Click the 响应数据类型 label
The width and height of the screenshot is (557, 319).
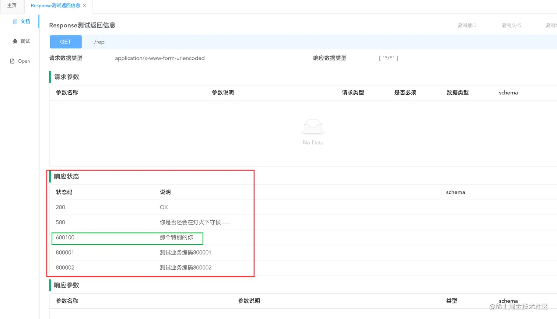click(x=330, y=58)
